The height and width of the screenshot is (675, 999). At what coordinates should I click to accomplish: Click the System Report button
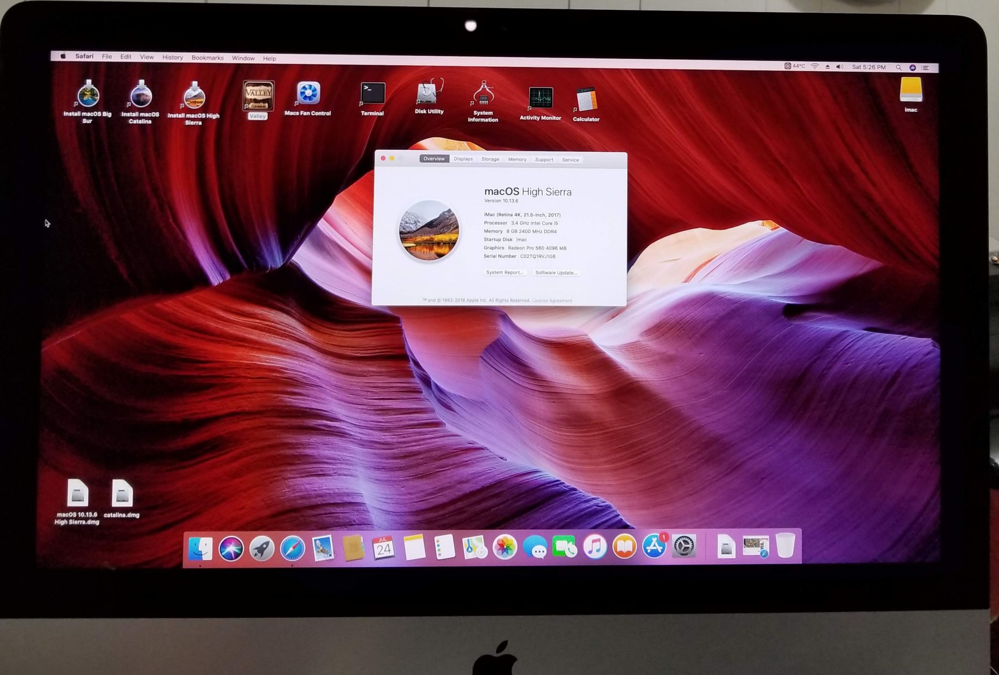(x=505, y=273)
